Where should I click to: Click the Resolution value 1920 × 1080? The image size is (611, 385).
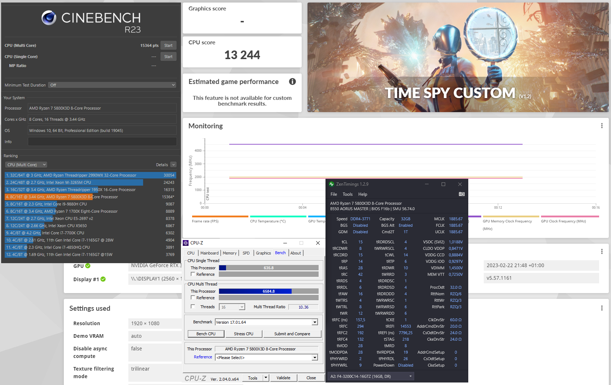pyautogui.click(x=145, y=323)
